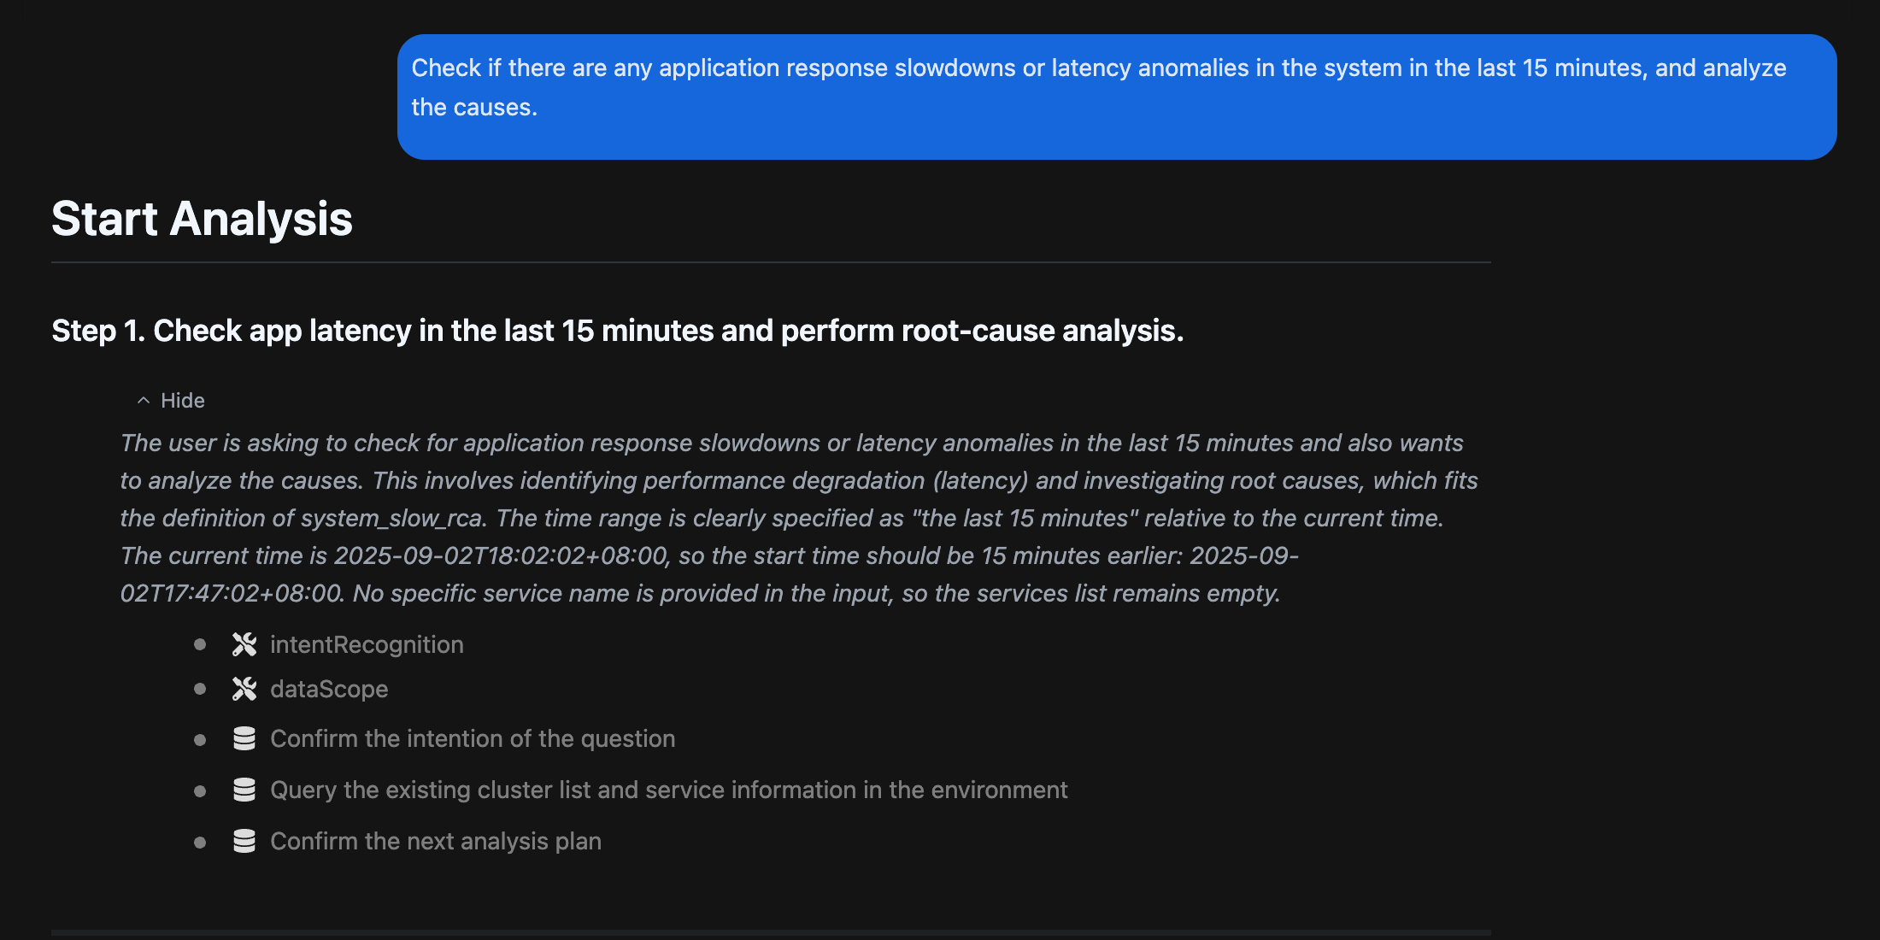Click the bullet dot before intentRecognition
The width and height of the screenshot is (1880, 940).
200,644
